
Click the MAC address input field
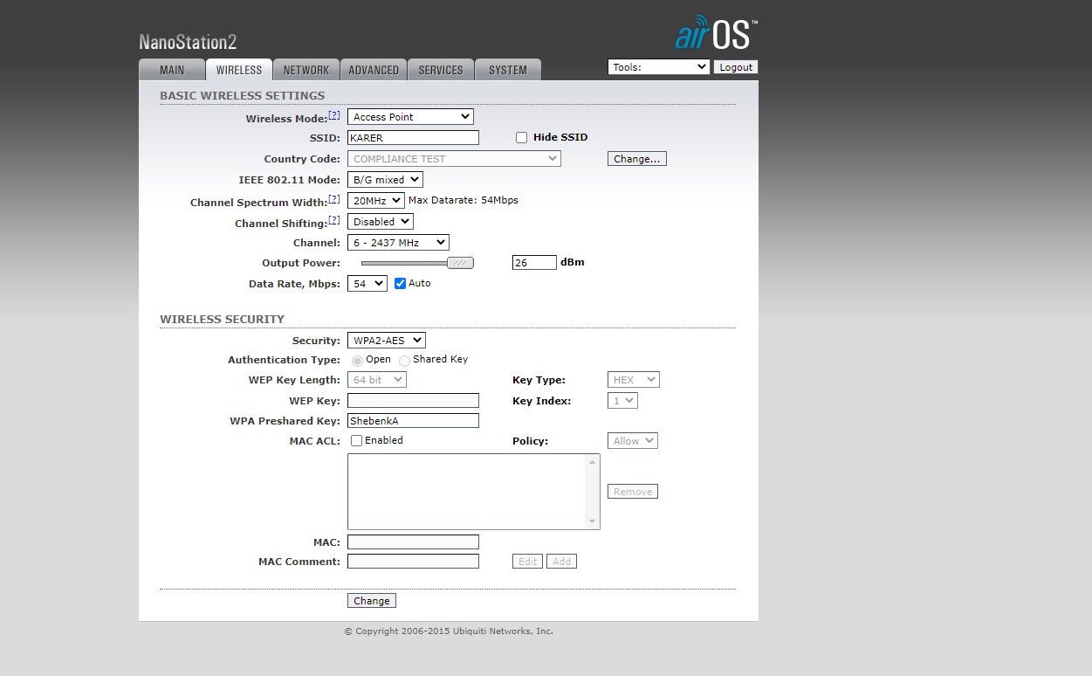413,542
